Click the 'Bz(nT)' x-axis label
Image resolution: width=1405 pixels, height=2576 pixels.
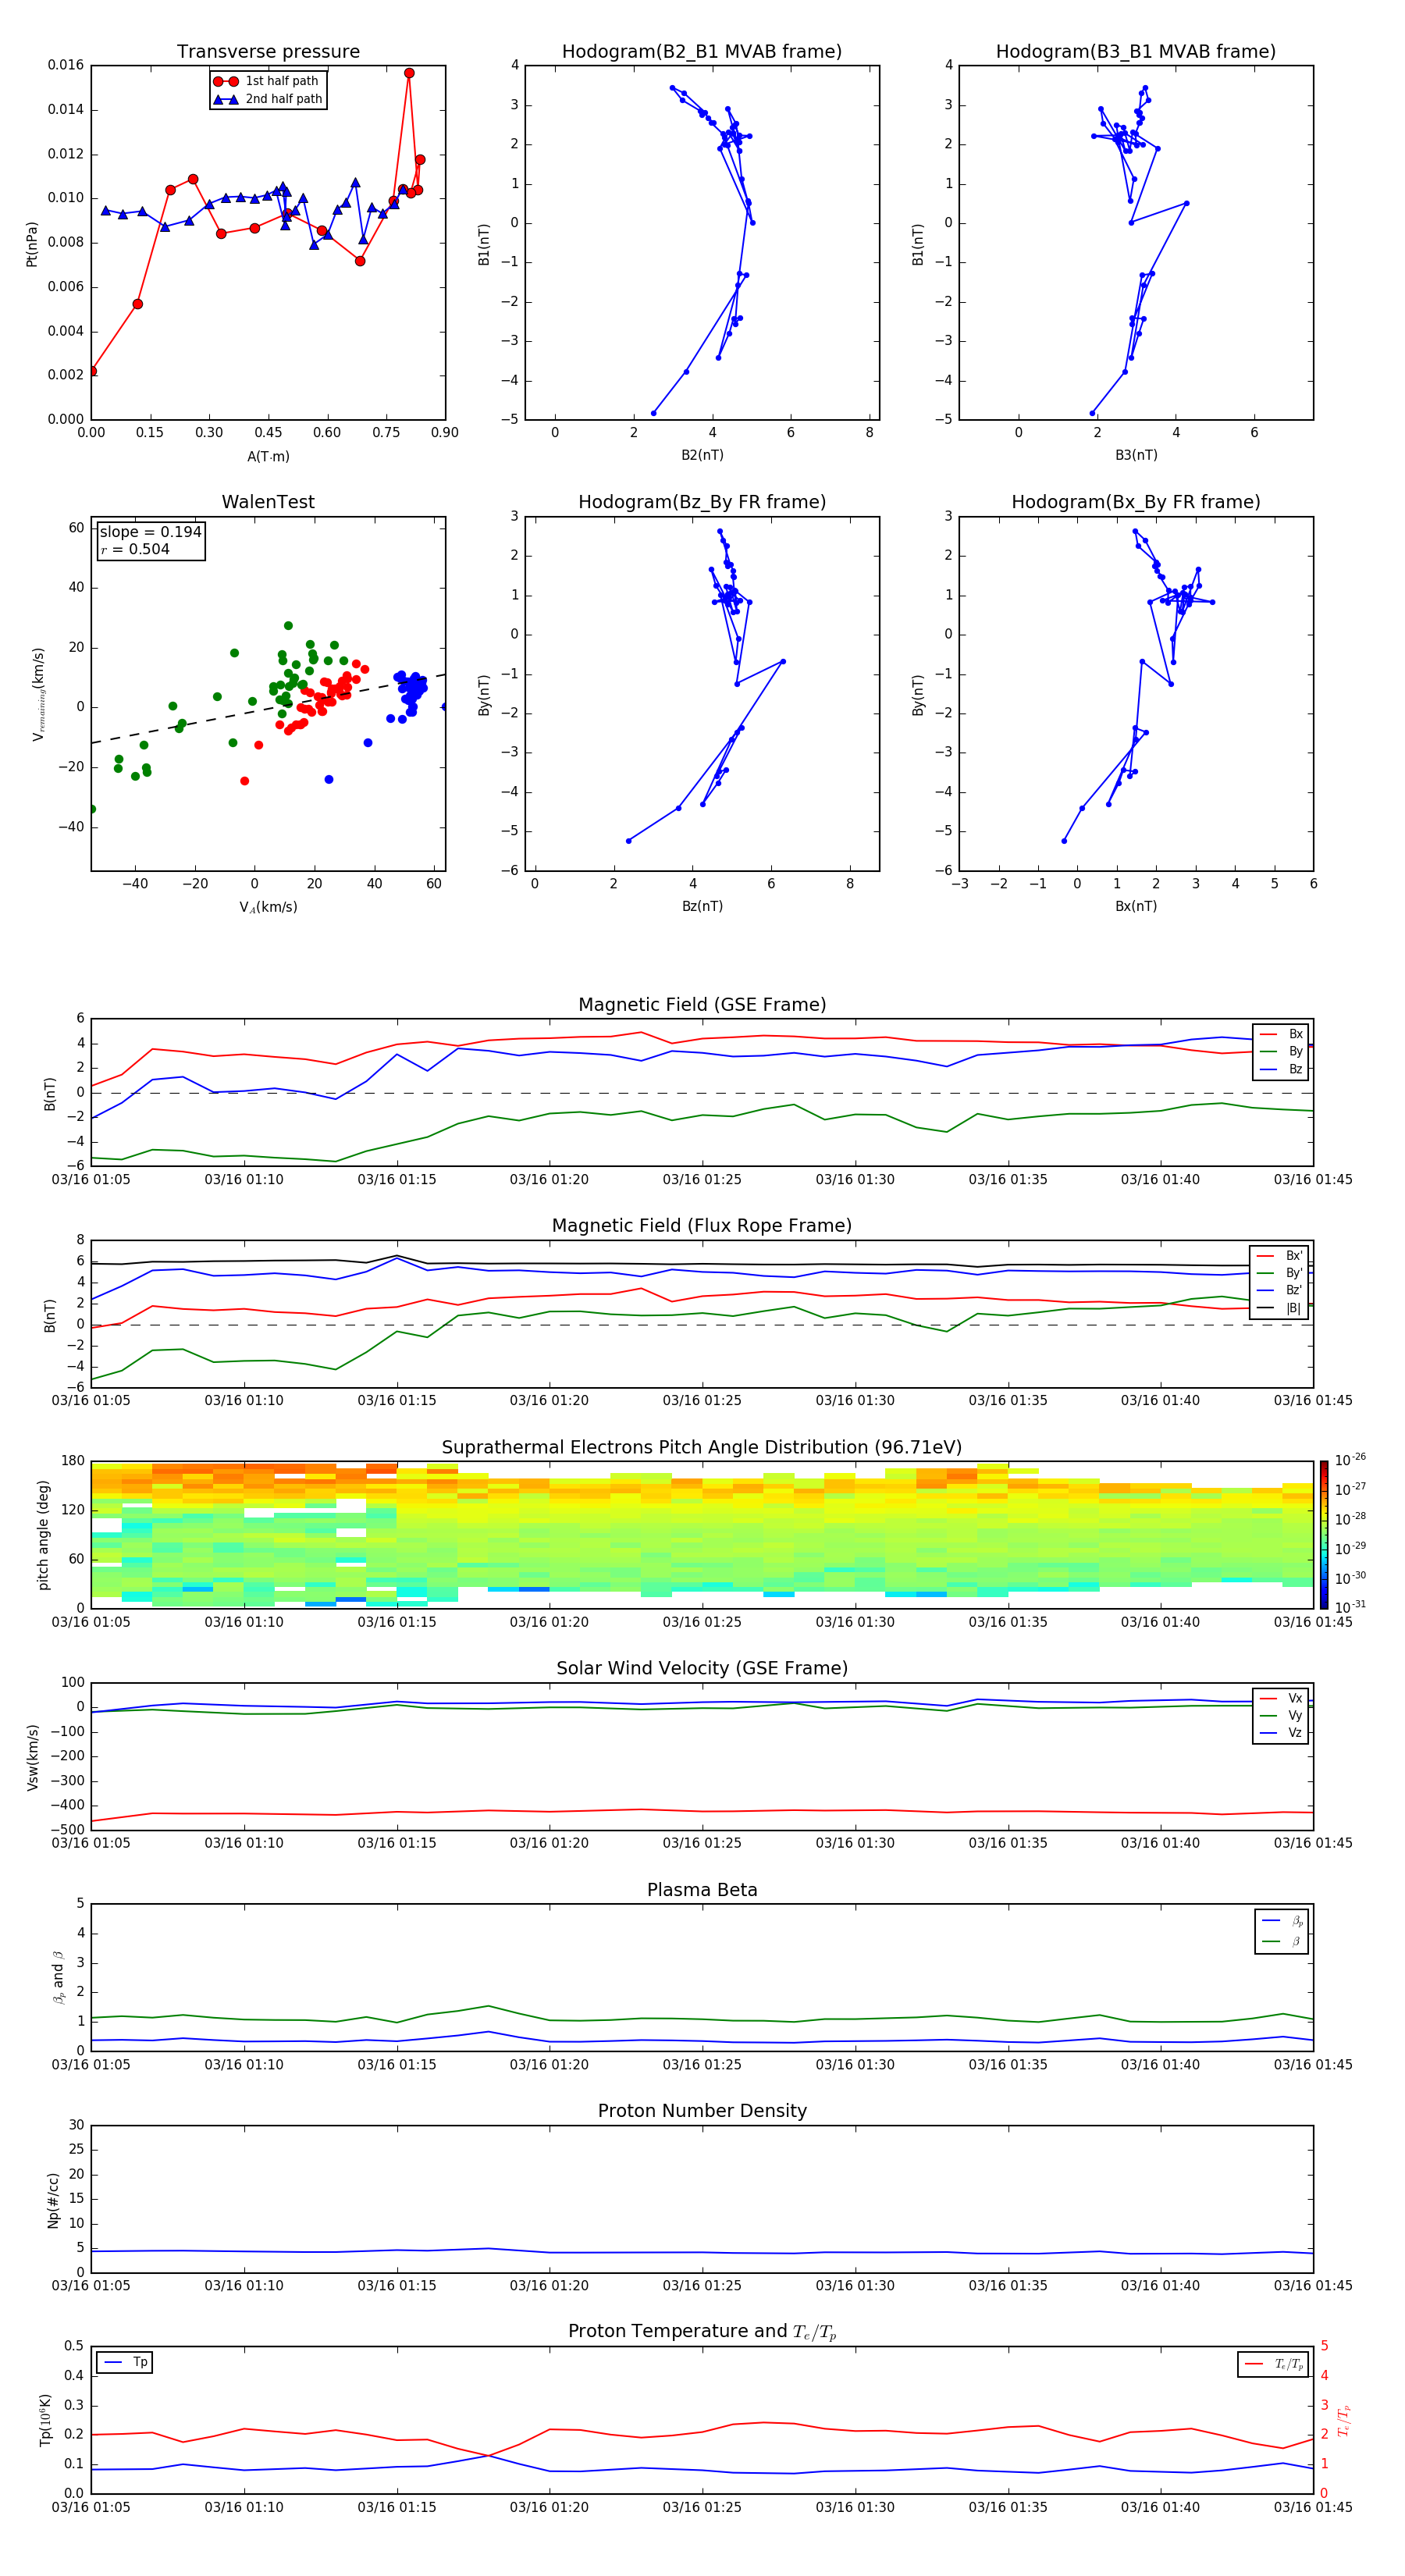click(x=702, y=906)
